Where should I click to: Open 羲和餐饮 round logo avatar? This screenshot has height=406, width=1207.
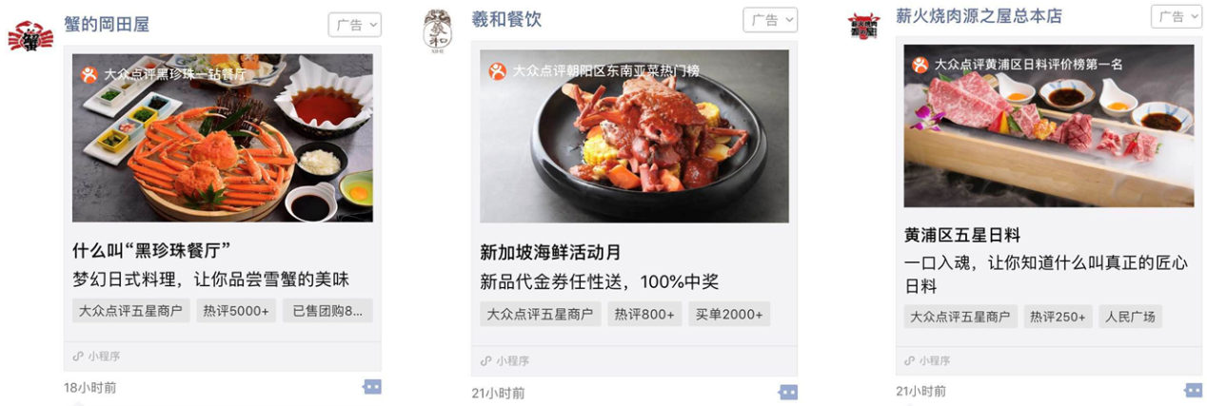438,31
